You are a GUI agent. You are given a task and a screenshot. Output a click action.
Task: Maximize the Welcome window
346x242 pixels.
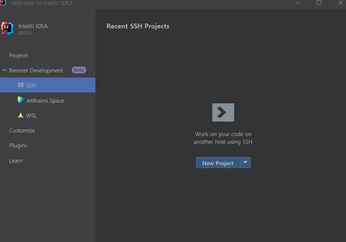tap(319, 3)
